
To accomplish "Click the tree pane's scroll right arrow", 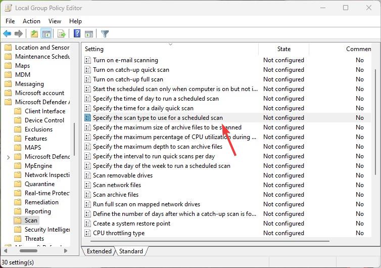I will [65, 250].
